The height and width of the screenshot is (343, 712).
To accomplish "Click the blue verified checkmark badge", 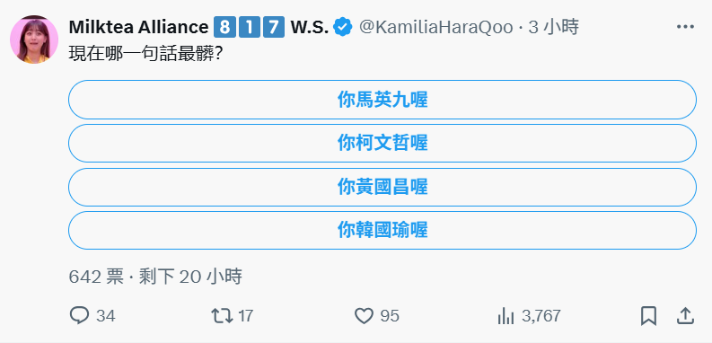I will (341, 27).
